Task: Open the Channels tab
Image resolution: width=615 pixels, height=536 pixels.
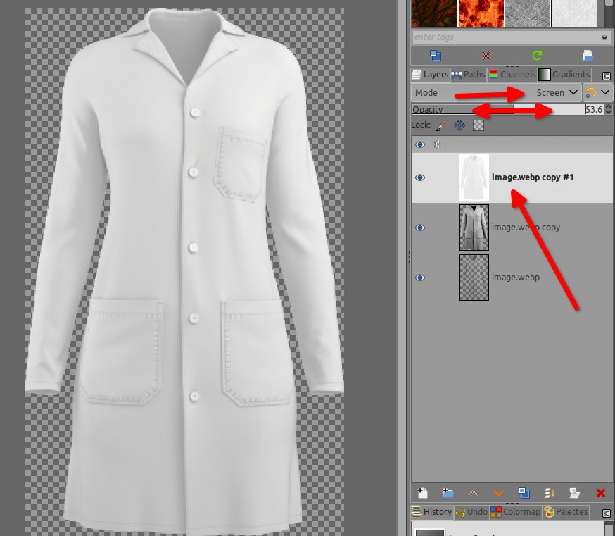Action: point(512,75)
